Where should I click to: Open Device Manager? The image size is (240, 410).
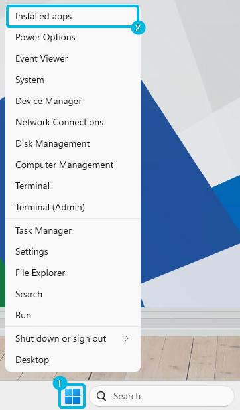(x=72, y=101)
